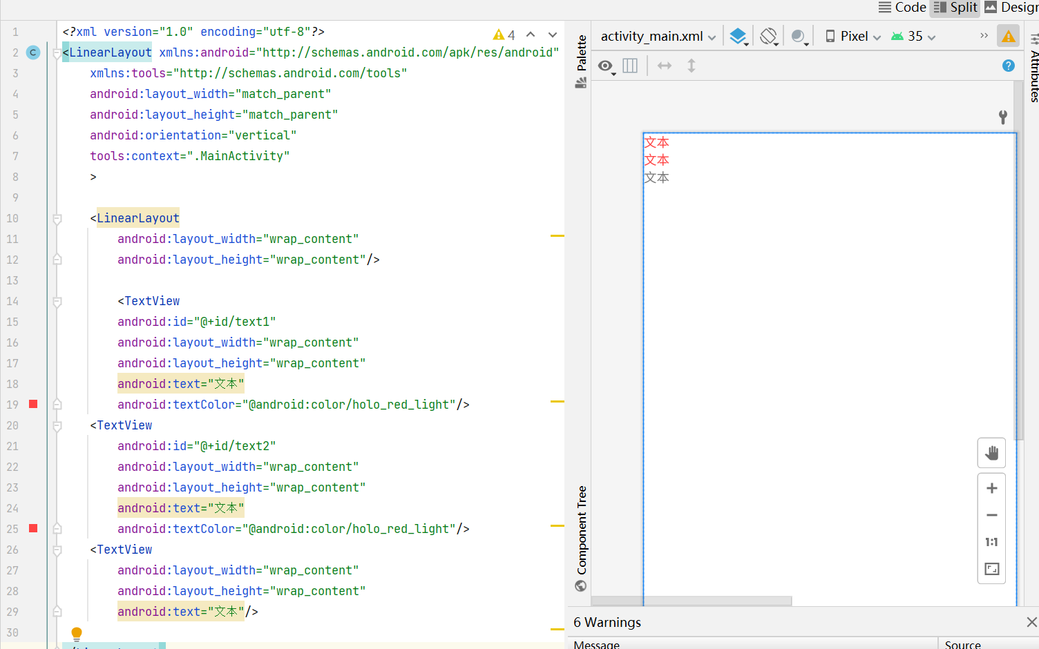Screen dimensions: 1039x649
Task: Click horizontal expand arrows icon
Action: [x=665, y=66]
